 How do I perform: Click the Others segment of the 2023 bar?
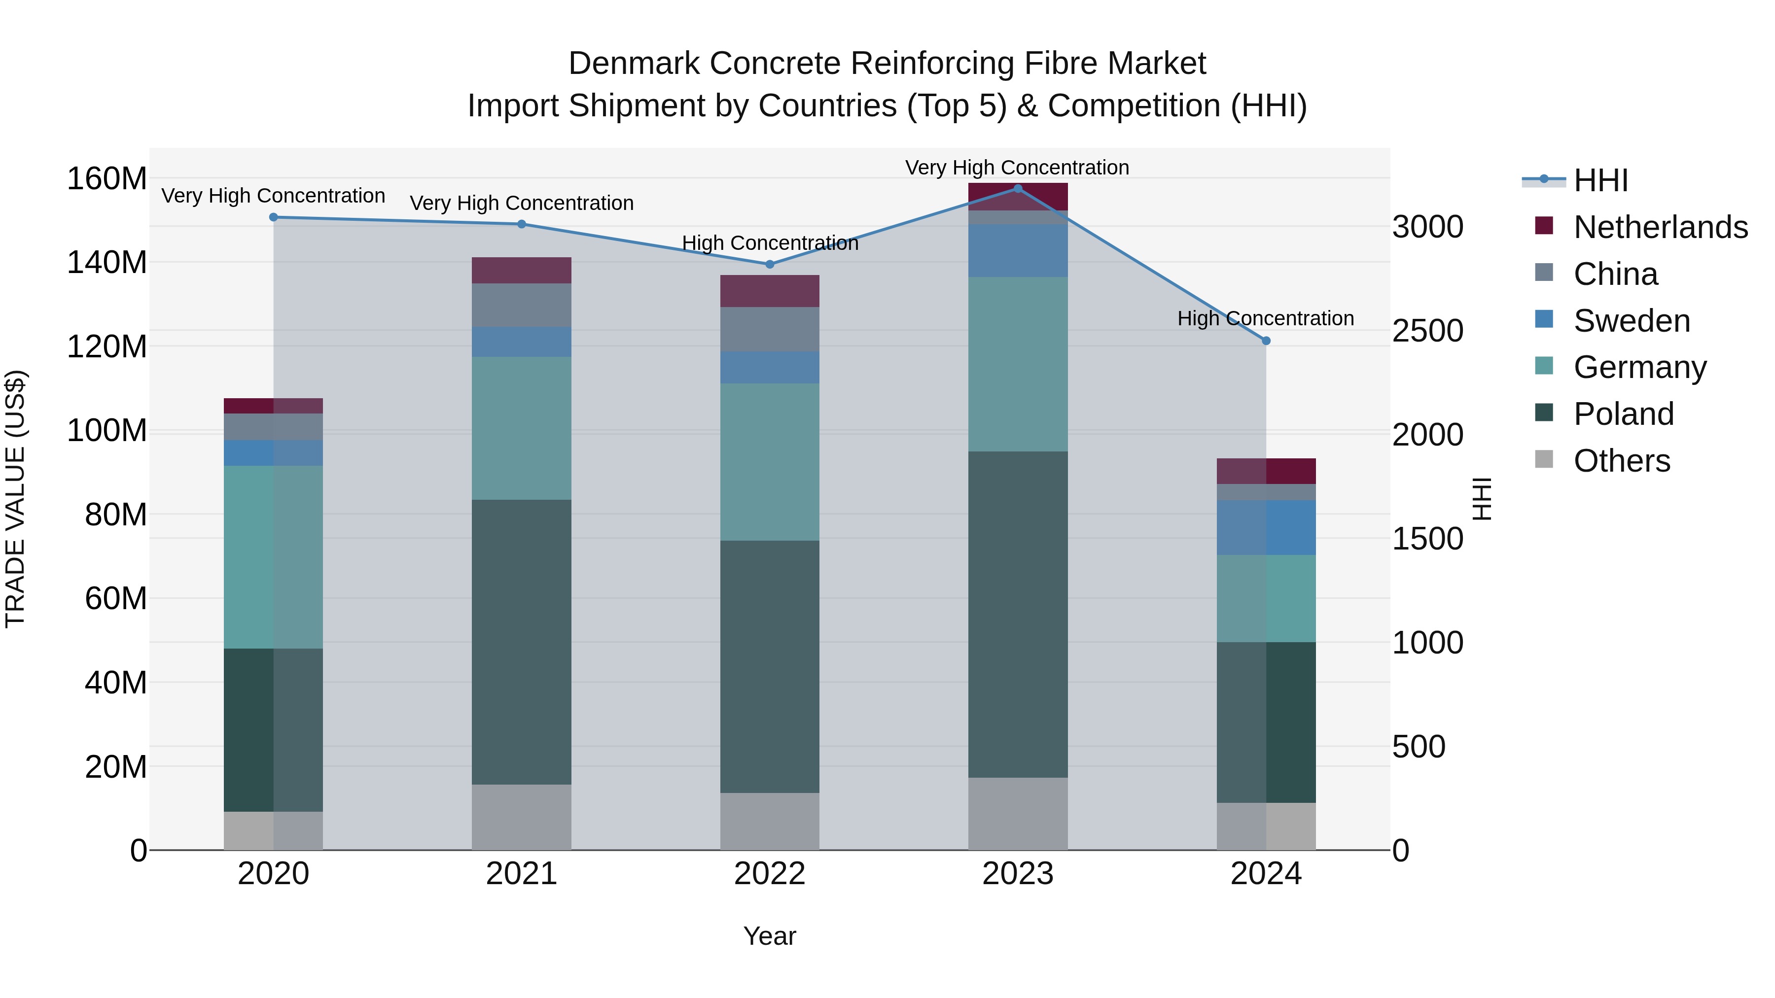(x=1018, y=814)
